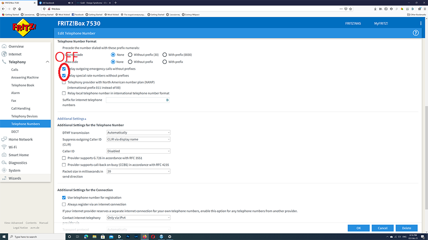Click the Windows taskbar search box
The image size is (428, 240).
(37, 237)
